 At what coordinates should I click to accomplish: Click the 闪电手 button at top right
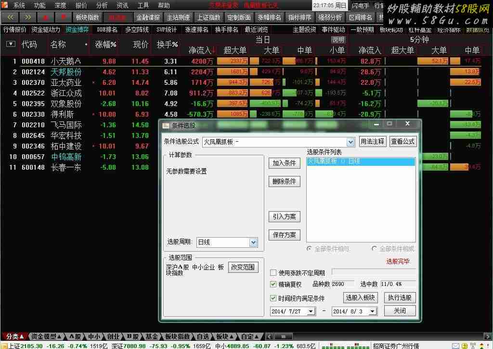point(360,5)
